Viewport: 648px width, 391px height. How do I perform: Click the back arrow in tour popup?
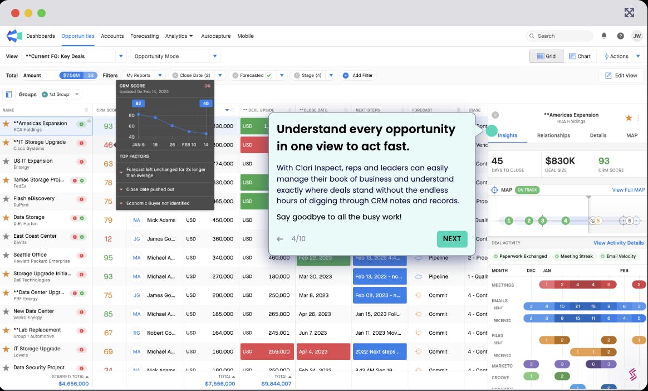coord(280,239)
